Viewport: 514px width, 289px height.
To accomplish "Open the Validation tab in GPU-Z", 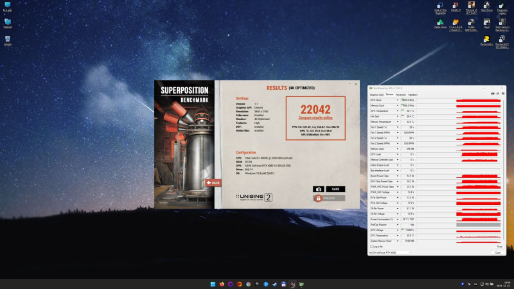I will 412,94.
